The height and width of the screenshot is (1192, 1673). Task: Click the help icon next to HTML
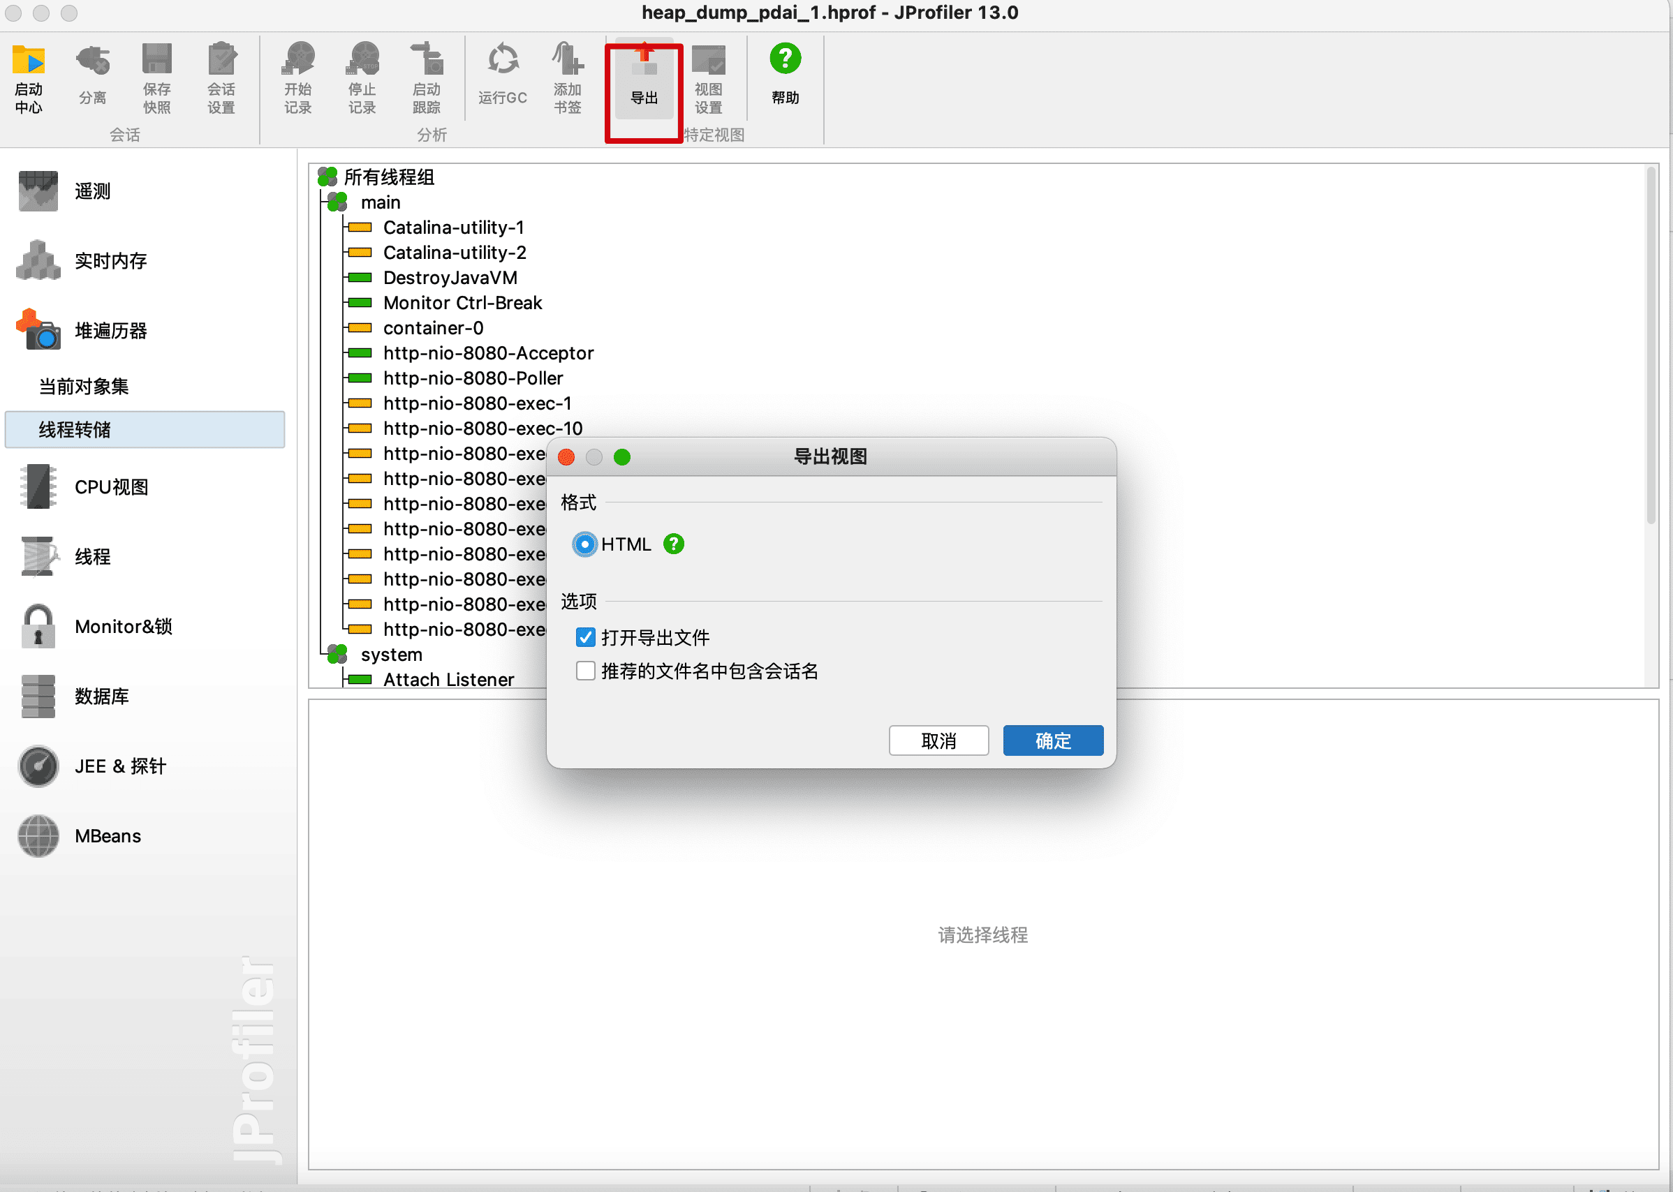(x=674, y=544)
